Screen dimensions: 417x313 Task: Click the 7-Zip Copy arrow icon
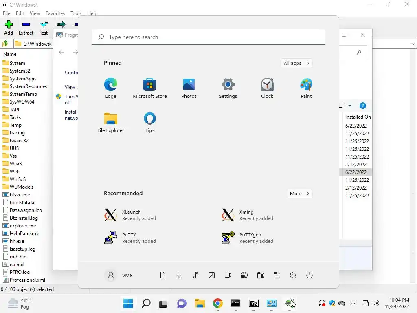click(x=61, y=24)
